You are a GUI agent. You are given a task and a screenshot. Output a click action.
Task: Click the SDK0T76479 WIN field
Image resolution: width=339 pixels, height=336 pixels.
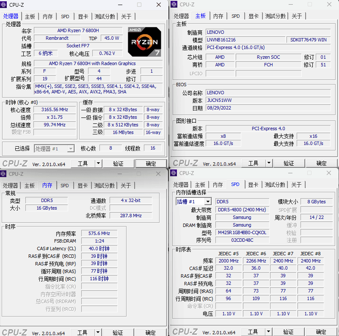309,40
